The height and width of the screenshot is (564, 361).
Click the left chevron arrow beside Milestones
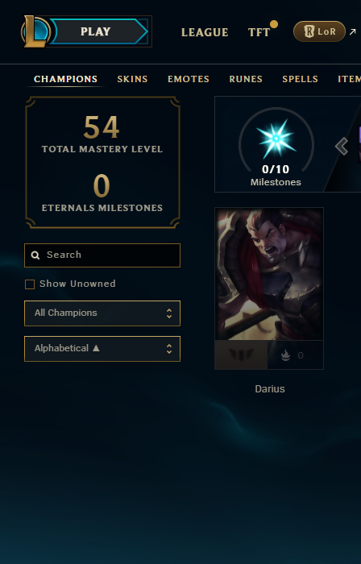tap(342, 147)
